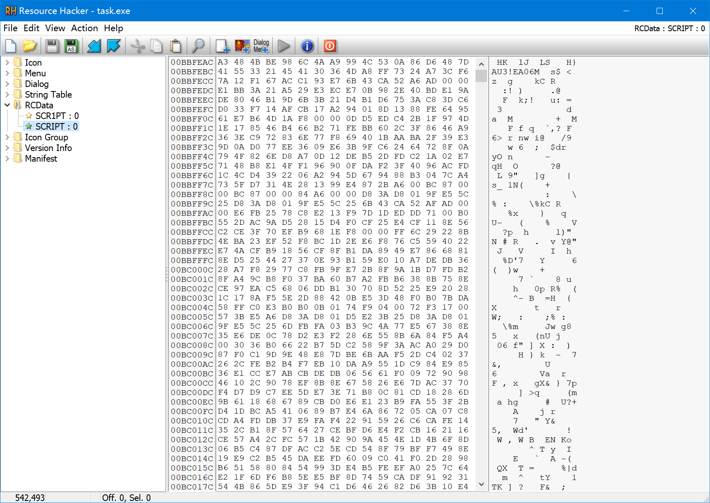
Task: Open a file with the folder icon
Action: click(30, 46)
